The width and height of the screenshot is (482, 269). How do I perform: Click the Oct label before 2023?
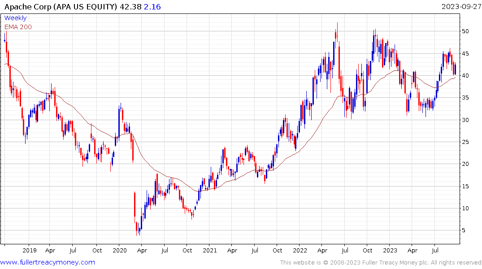pos(367,251)
